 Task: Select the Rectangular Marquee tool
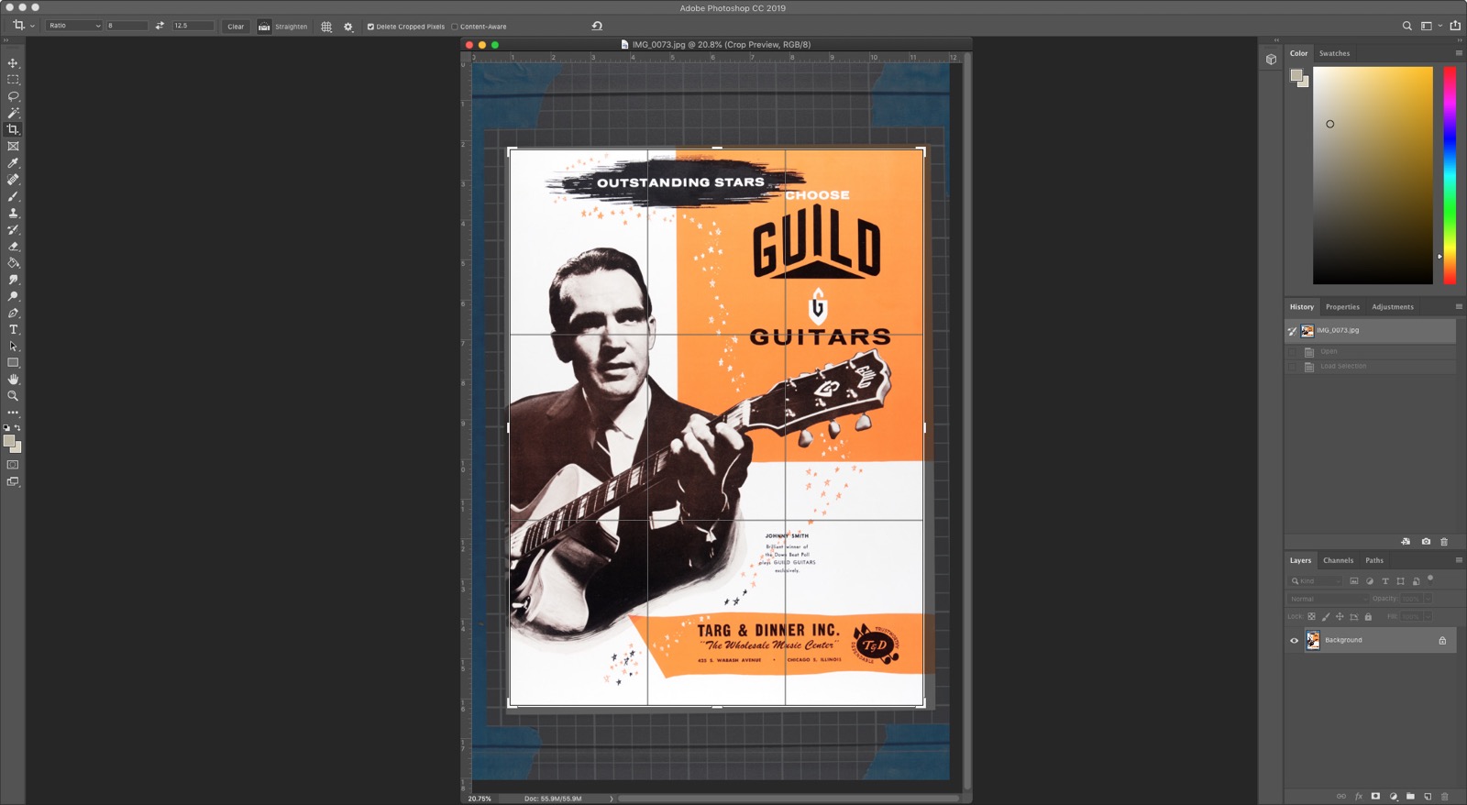(x=13, y=80)
